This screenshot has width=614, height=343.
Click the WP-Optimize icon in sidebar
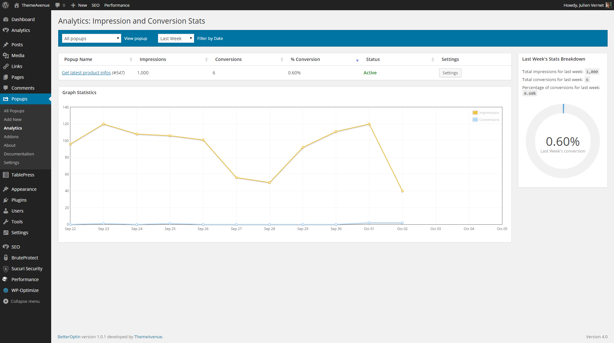6,290
